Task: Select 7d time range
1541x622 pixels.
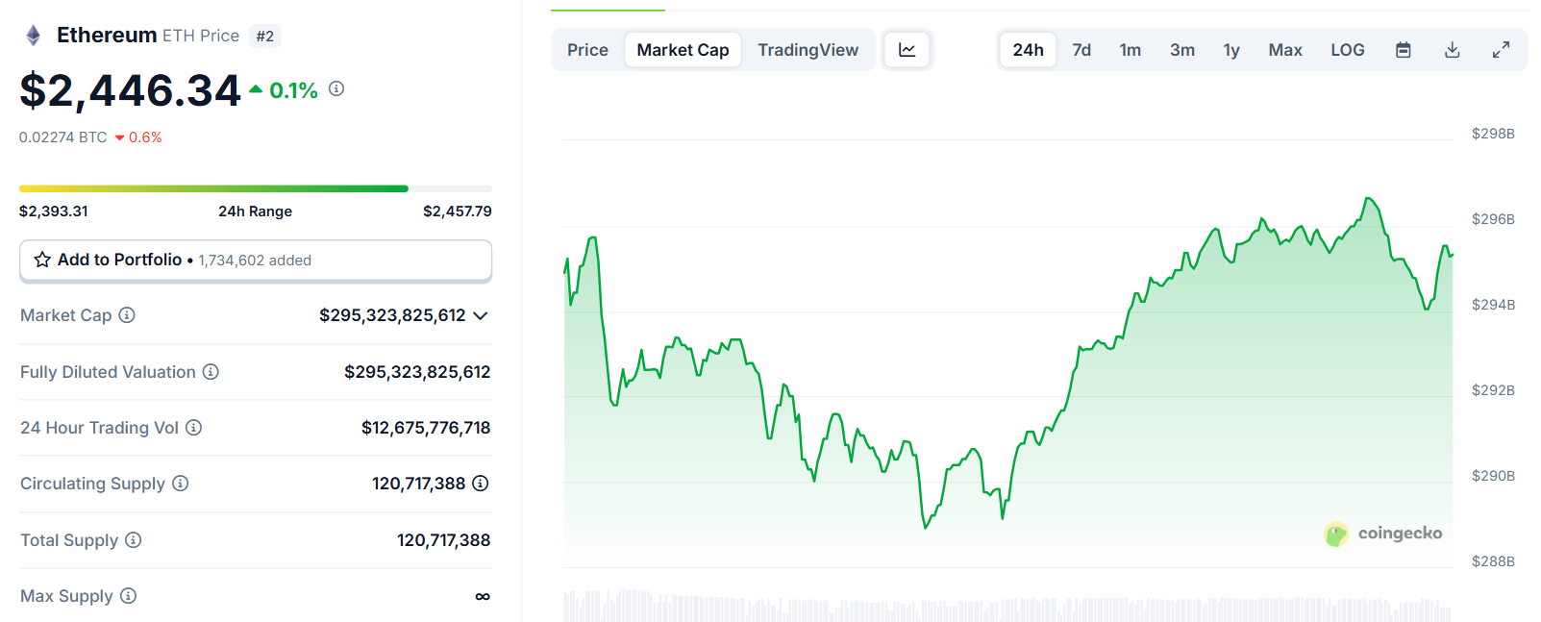Action: point(1081,50)
